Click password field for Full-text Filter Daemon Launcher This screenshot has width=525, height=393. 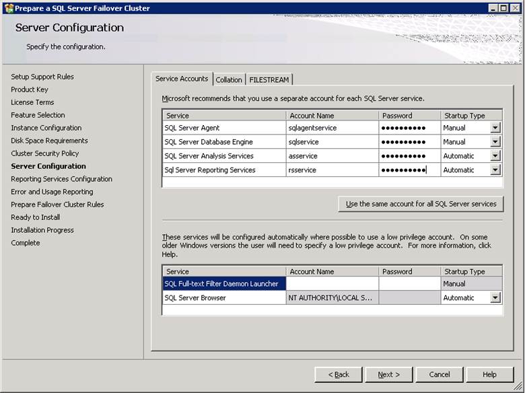click(410, 283)
